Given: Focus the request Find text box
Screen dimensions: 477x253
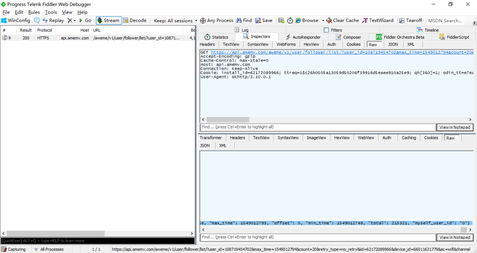Looking at the screenshot, I should tap(318, 127).
